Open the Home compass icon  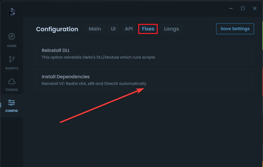12,36
